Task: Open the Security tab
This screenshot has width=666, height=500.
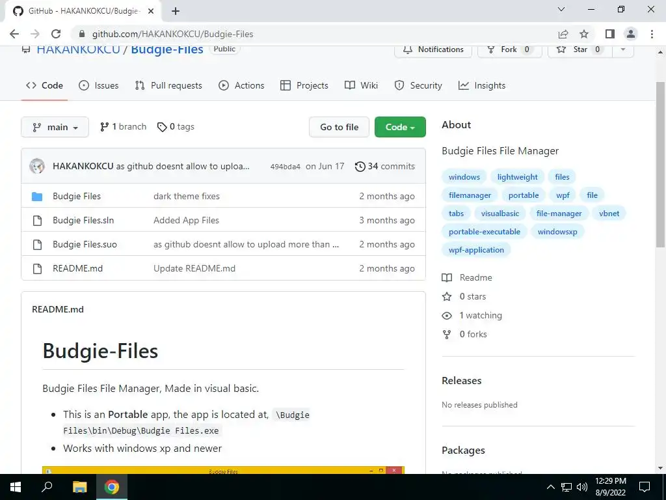Action: pyautogui.click(x=418, y=85)
